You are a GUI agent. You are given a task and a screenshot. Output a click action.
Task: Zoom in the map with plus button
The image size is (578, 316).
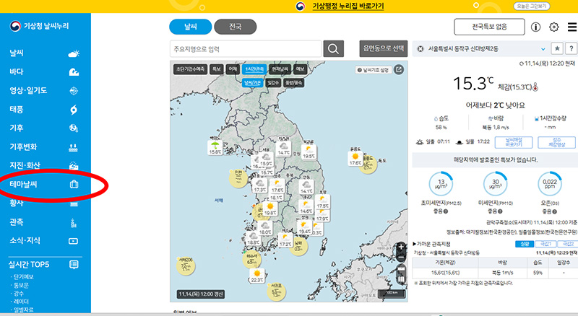coord(402,247)
